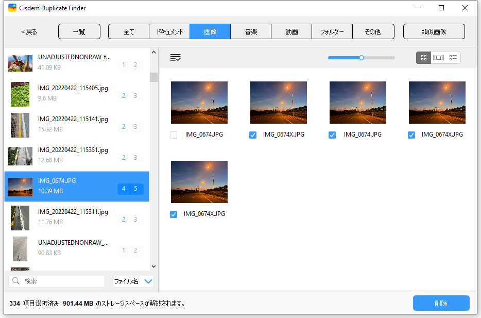Viewport: 481px width, 318px height.
Task: Switch to the フォルダー tab
Action: point(332,31)
